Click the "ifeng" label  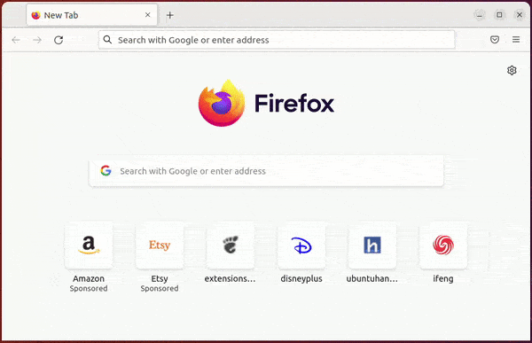click(443, 279)
